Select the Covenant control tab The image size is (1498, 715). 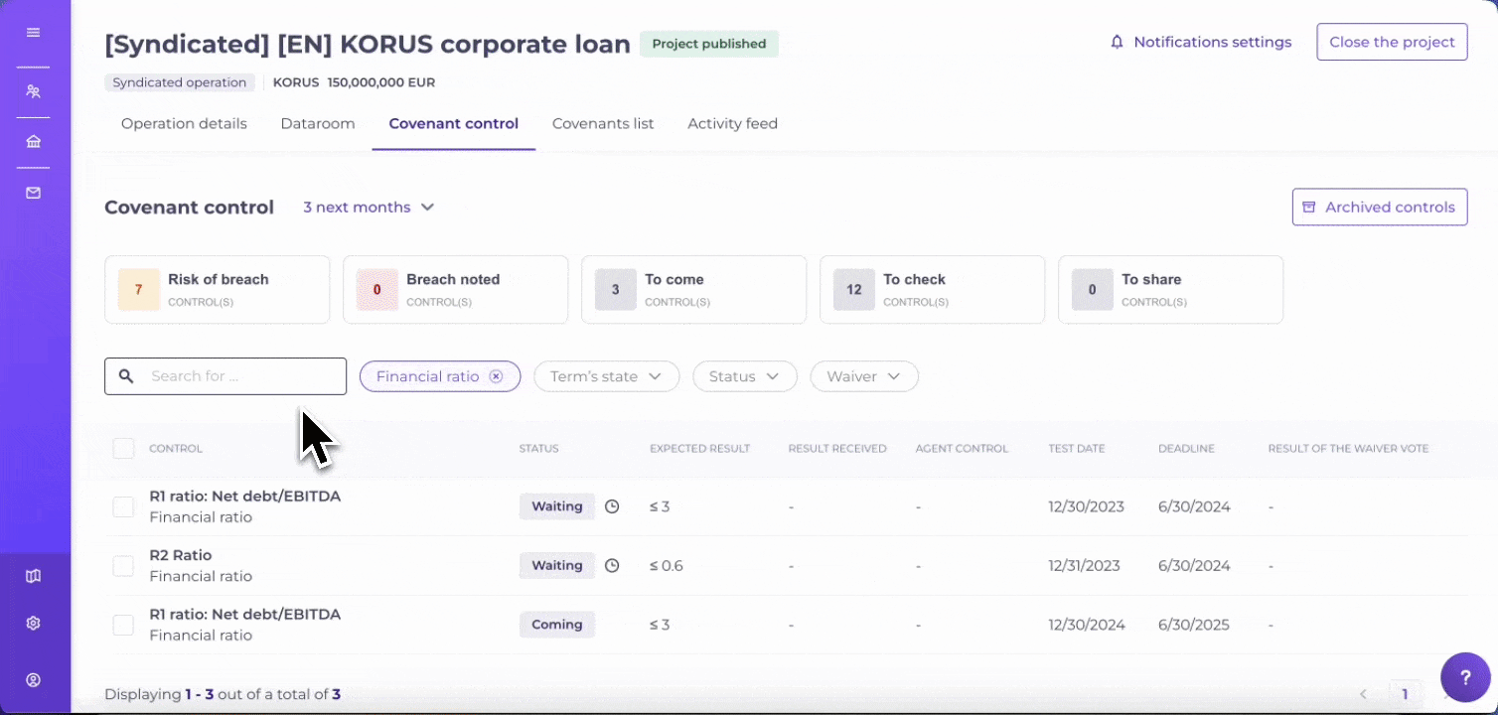coord(454,123)
